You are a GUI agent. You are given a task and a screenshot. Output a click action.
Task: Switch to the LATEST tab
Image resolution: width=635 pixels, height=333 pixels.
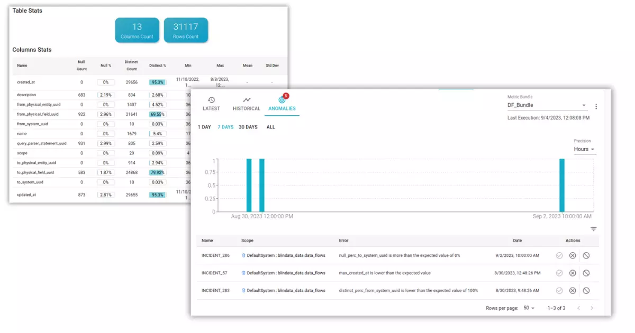coord(211,104)
